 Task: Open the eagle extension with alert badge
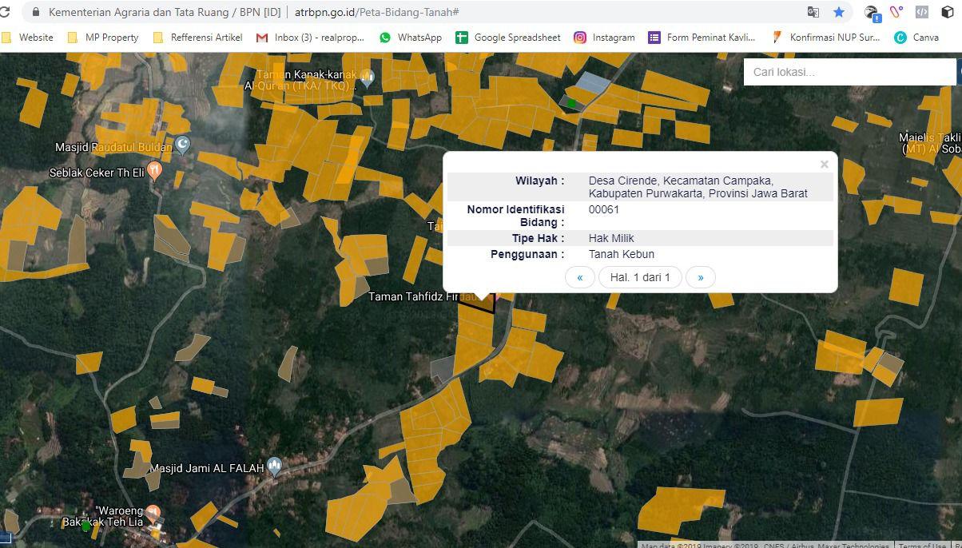click(x=872, y=12)
